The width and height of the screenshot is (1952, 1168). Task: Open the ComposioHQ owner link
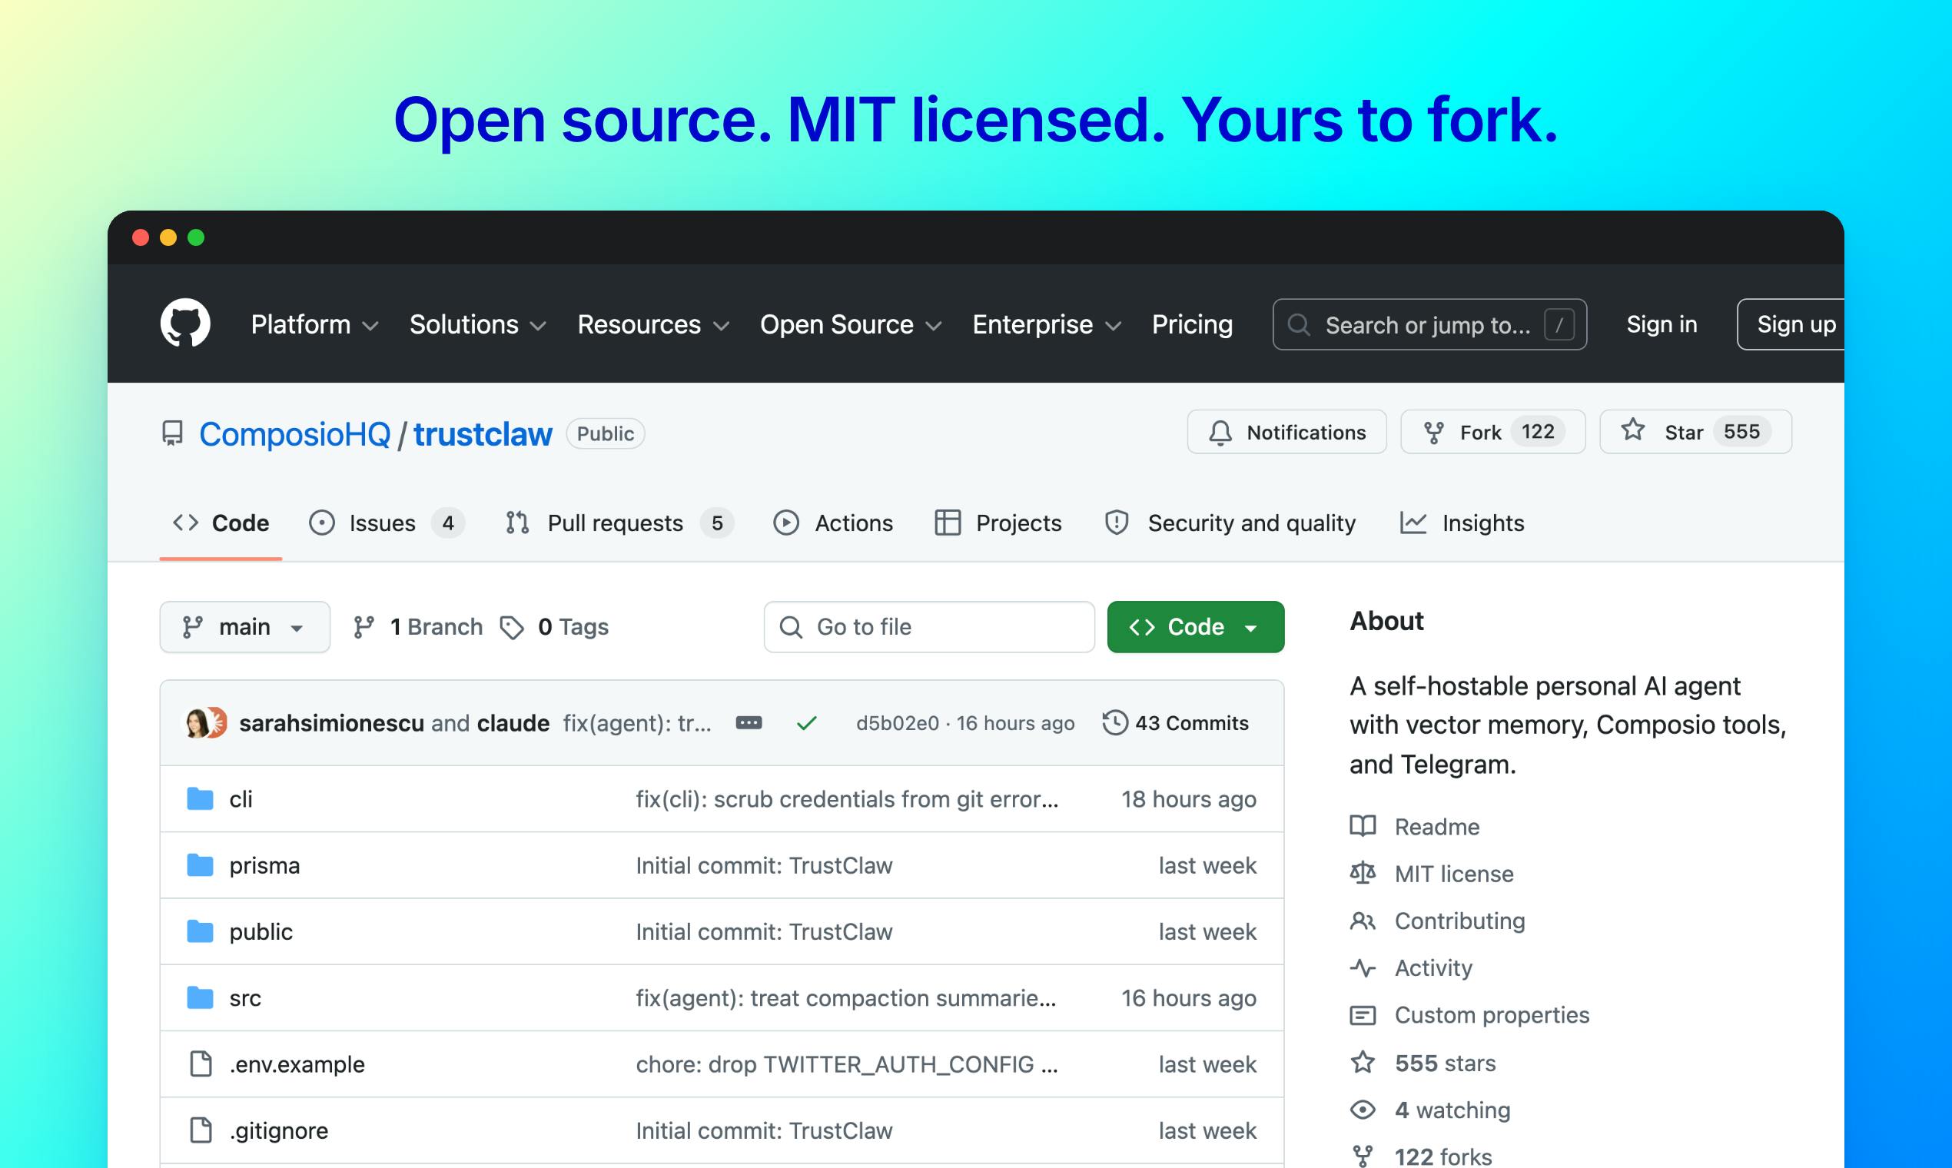point(295,434)
